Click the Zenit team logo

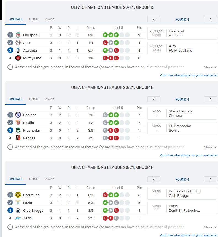click(18, 218)
